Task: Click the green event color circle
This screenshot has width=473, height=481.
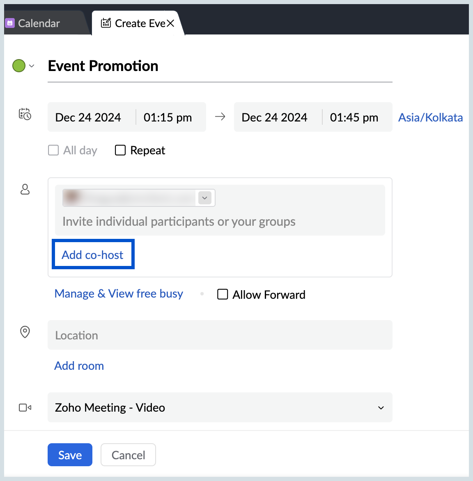Action: [19, 66]
